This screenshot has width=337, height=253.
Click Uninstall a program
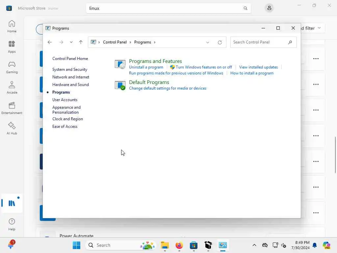point(146,67)
